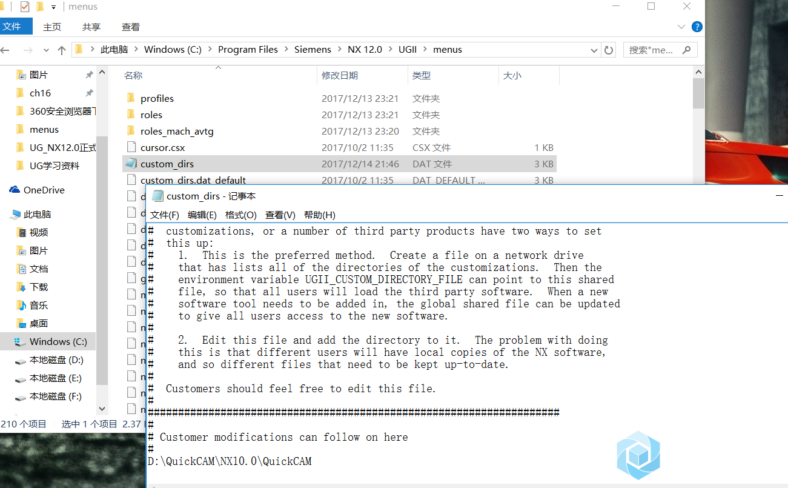Click the refresh button beside address bar
The width and height of the screenshot is (788, 488).
[609, 50]
